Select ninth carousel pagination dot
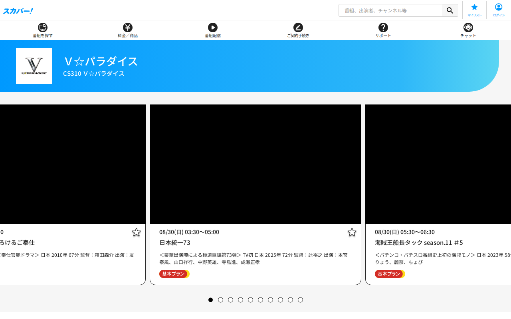Image resolution: width=511 pixels, height=319 pixels. (x=290, y=300)
